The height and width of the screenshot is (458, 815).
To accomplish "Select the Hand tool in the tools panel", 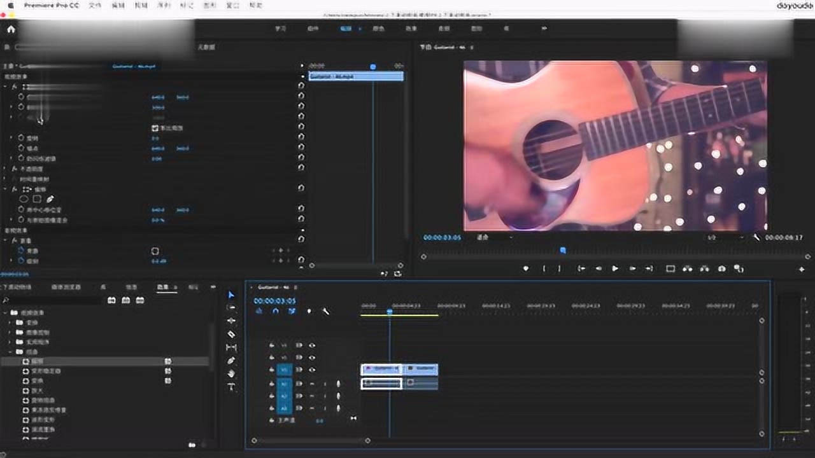I will 231,373.
